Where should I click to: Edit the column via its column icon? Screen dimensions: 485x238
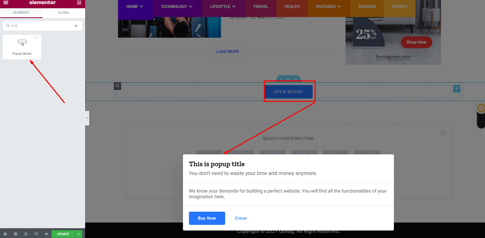point(117,86)
